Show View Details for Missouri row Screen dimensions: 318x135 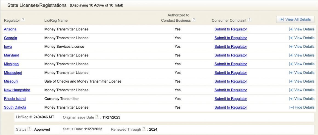tap(302, 81)
